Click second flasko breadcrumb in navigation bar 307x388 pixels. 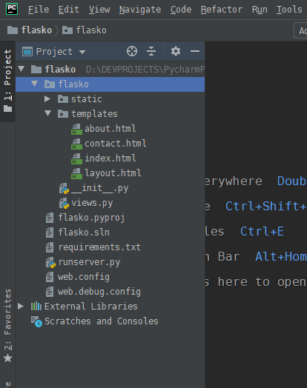tap(85, 30)
